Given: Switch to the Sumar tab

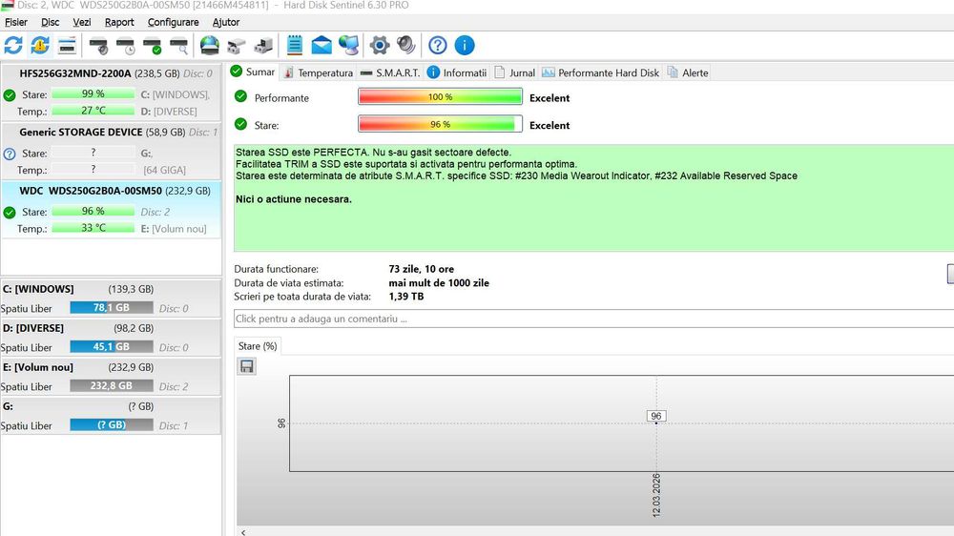Looking at the screenshot, I should point(253,72).
